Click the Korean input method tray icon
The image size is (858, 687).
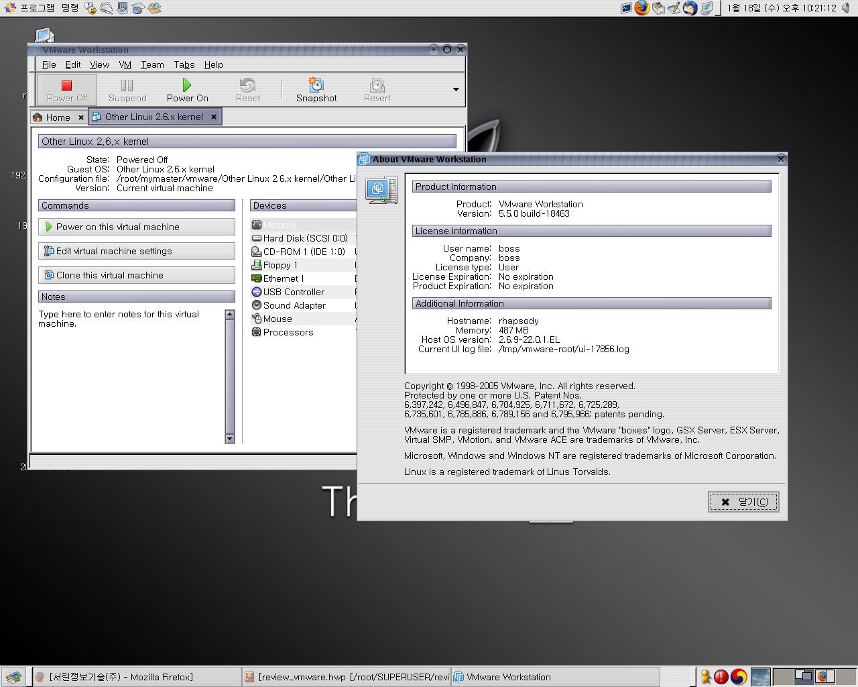pyautogui.click(x=739, y=677)
